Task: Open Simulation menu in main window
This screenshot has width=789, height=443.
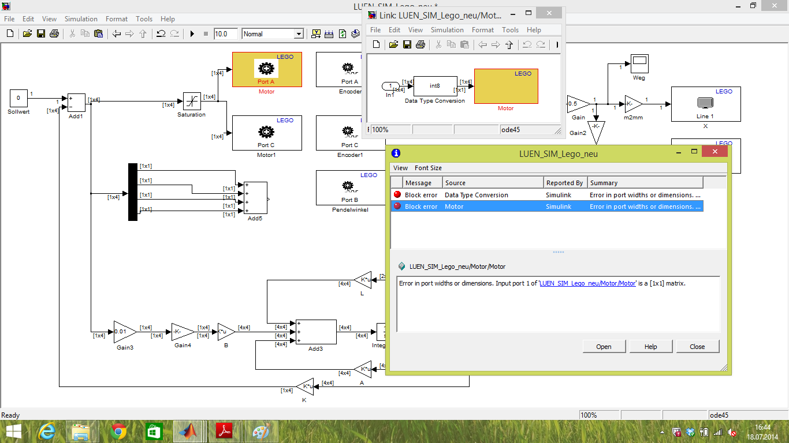Action: (x=81, y=19)
